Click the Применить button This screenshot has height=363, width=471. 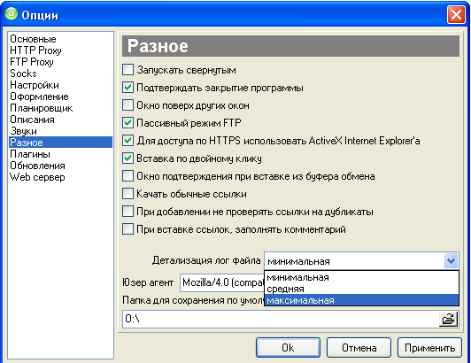click(x=429, y=348)
